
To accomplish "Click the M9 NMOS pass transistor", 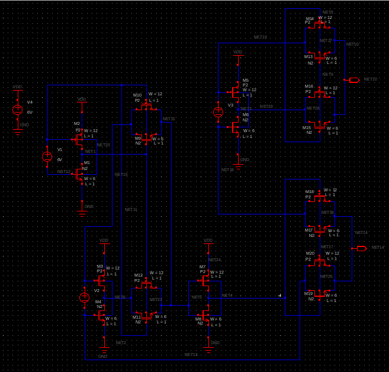I will coord(146,139).
